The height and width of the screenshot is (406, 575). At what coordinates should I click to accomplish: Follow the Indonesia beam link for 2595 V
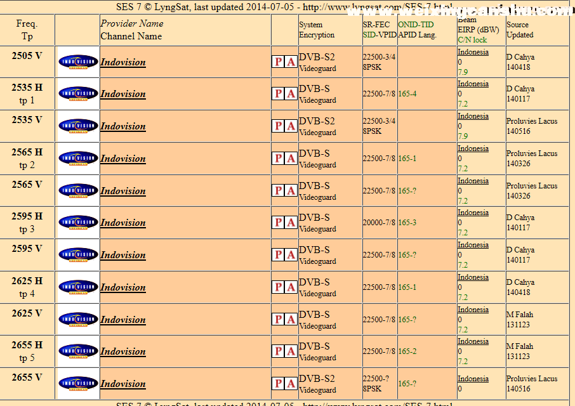tap(473, 245)
